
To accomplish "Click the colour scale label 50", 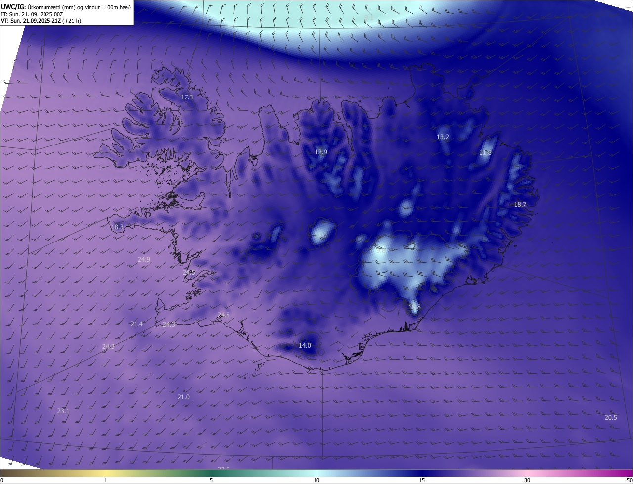I will point(629,480).
